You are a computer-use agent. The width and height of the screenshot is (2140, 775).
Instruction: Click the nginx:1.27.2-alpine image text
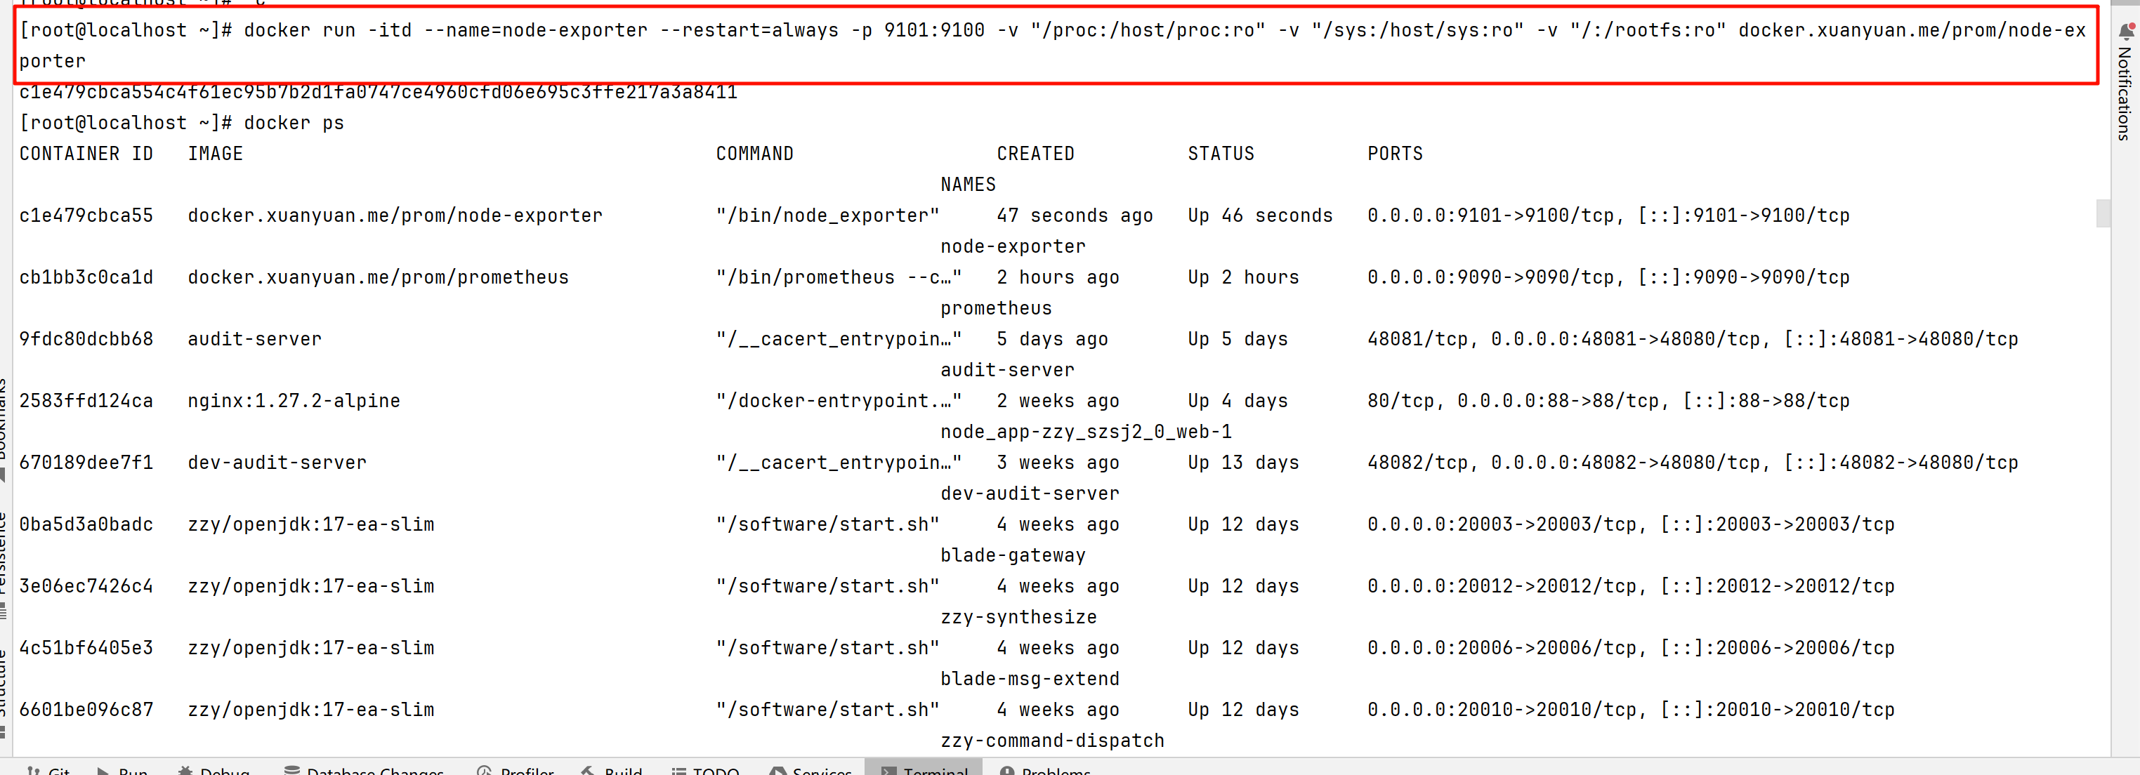294,402
